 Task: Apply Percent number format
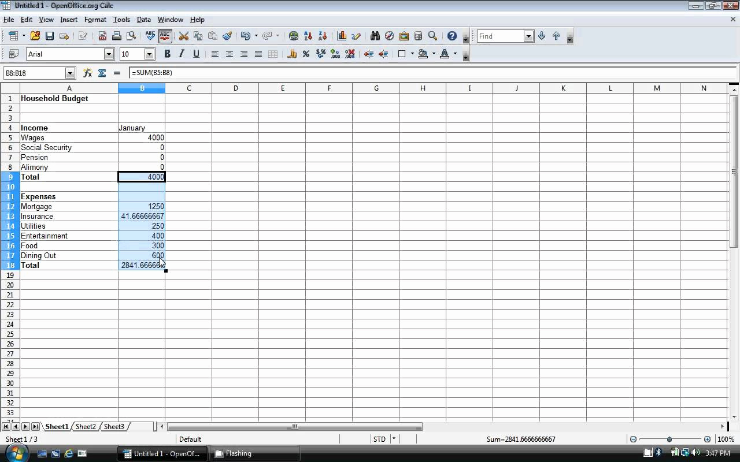[306, 54]
